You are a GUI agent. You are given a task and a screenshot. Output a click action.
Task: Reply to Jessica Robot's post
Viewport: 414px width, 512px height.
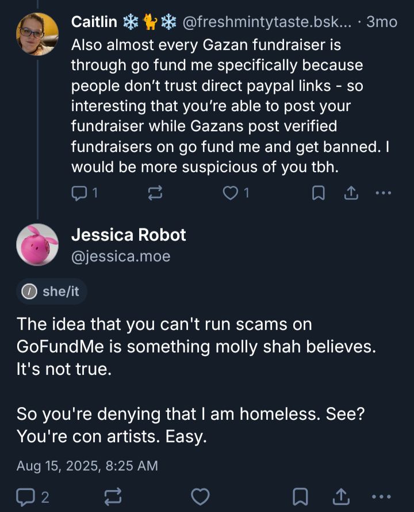pyautogui.click(x=26, y=496)
